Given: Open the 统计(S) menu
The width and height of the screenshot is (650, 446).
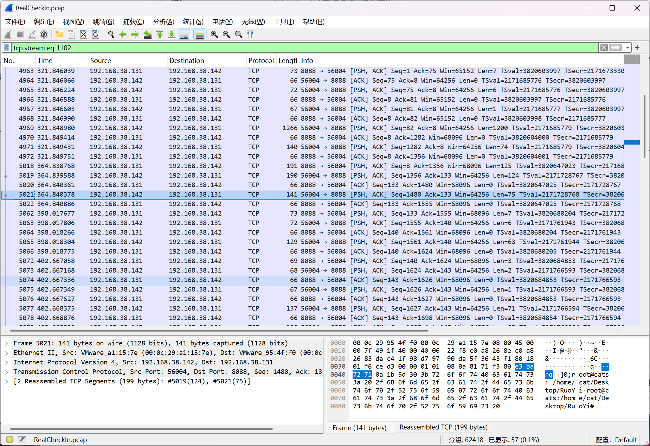Looking at the screenshot, I should [193, 22].
